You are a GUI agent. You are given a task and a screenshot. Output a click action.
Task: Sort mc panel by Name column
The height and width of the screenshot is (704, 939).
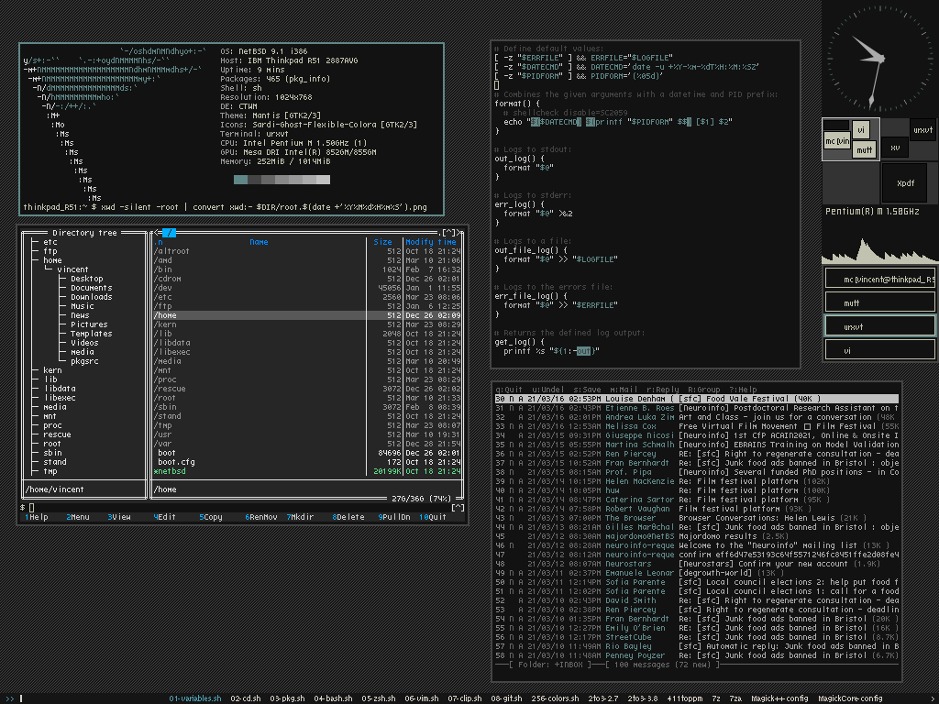point(259,242)
